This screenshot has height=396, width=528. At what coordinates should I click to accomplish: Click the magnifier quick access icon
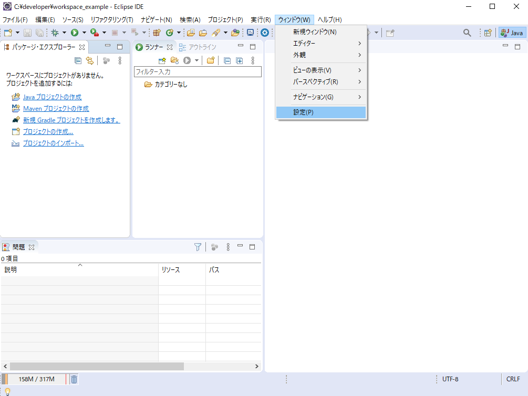[467, 33]
